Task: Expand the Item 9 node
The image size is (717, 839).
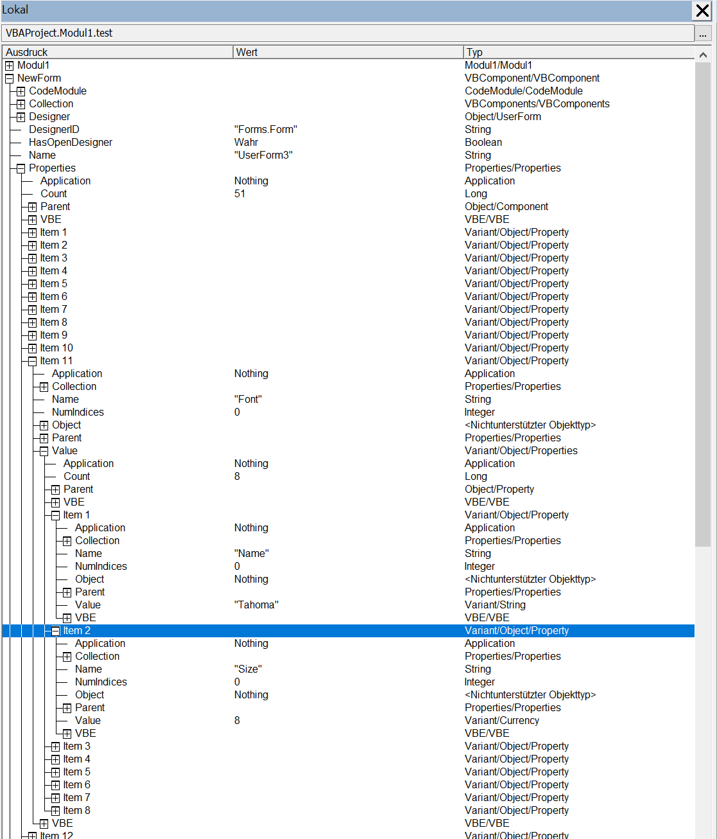Action: [x=32, y=335]
